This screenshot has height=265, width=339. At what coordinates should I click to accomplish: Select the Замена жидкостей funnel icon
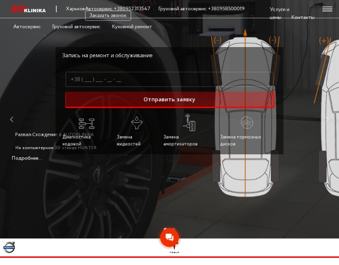click(136, 123)
